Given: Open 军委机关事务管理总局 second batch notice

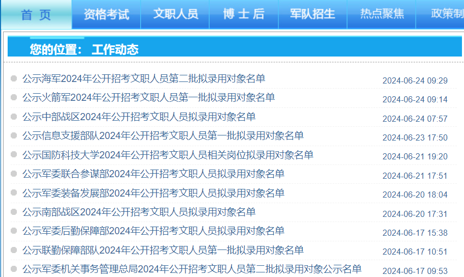Looking at the screenshot, I should click(x=192, y=269).
